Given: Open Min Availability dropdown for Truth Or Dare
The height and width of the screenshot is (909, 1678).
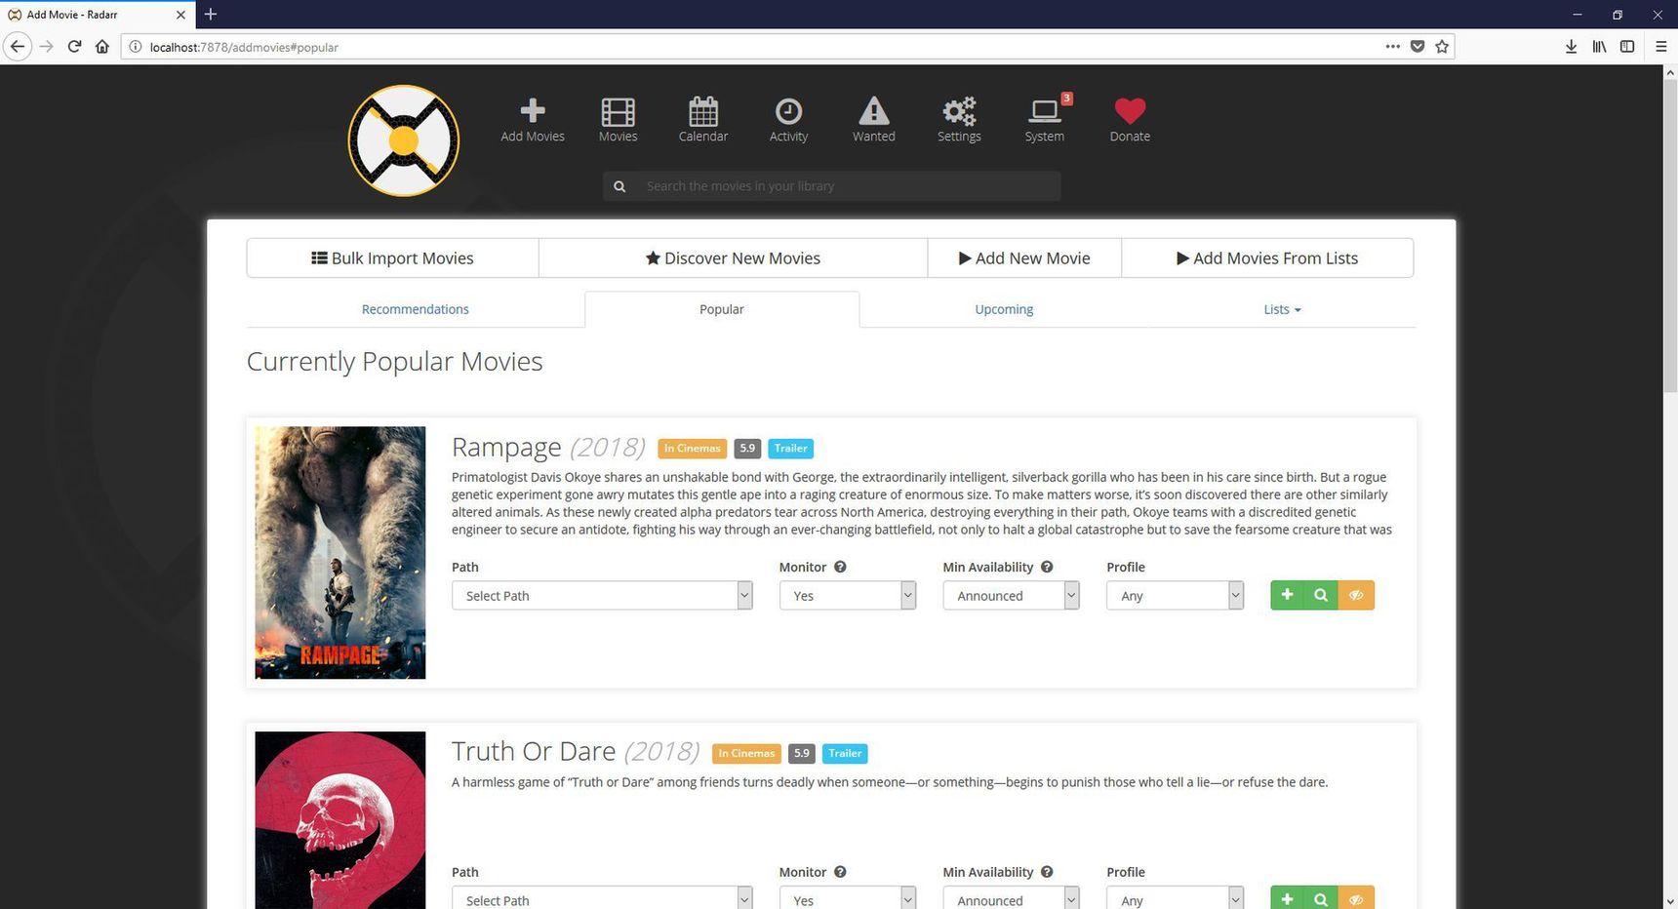Looking at the screenshot, I should [x=1011, y=898].
